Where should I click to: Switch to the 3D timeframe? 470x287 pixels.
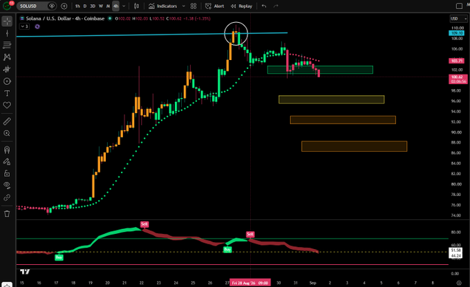(93, 6)
